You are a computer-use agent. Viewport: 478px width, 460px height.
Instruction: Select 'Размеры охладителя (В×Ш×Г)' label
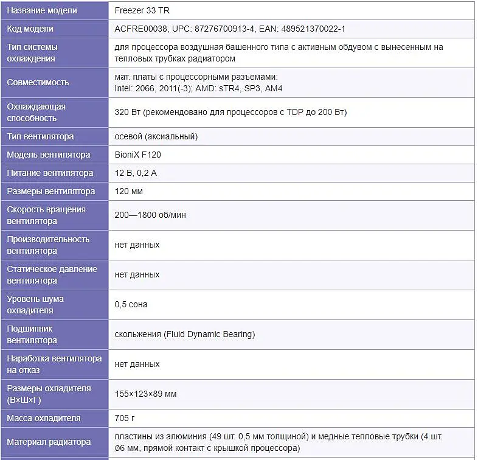pyautogui.click(x=49, y=394)
